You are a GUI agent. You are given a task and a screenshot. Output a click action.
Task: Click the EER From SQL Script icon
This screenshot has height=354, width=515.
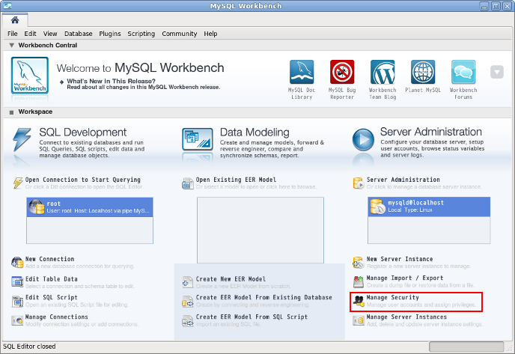tap(188, 320)
